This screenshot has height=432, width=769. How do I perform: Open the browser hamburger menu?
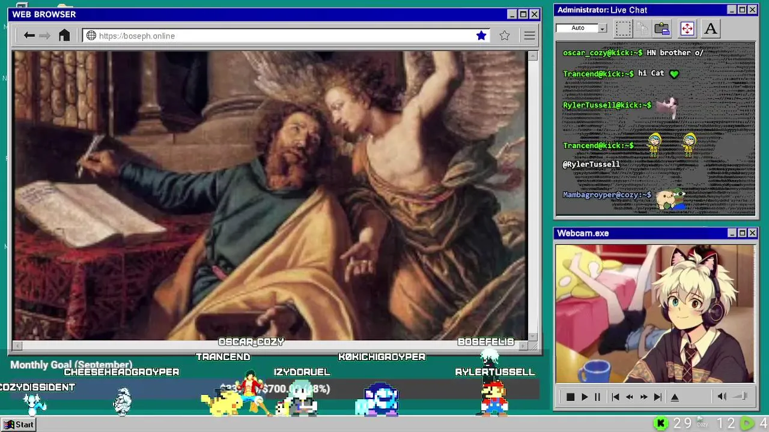pos(529,35)
